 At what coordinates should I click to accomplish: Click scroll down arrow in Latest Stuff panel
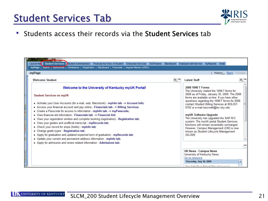click(245, 139)
